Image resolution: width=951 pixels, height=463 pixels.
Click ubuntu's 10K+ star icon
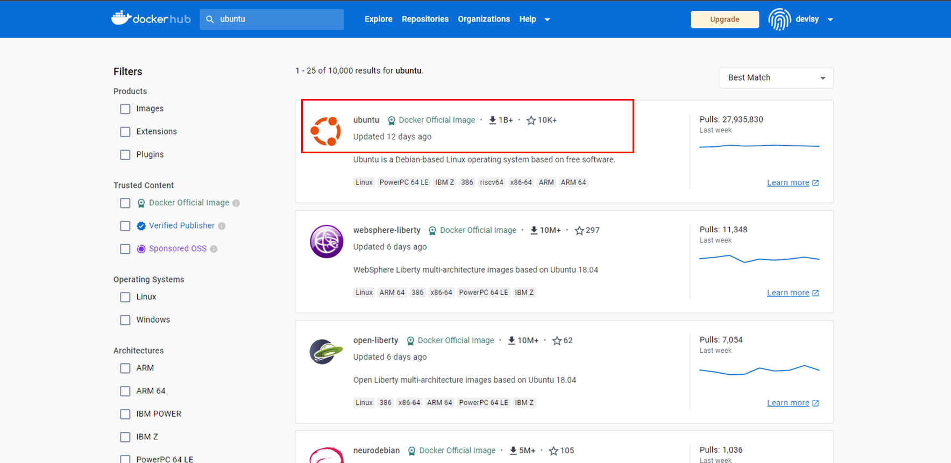tap(531, 120)
